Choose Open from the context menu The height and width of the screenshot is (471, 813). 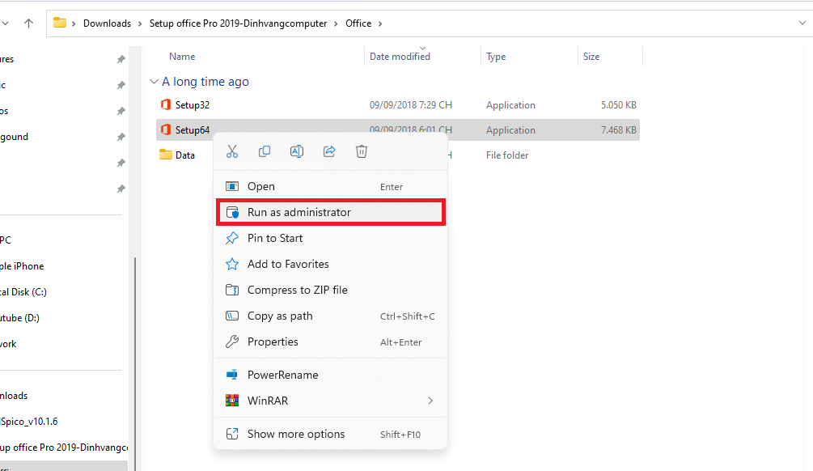click(261, 186)
